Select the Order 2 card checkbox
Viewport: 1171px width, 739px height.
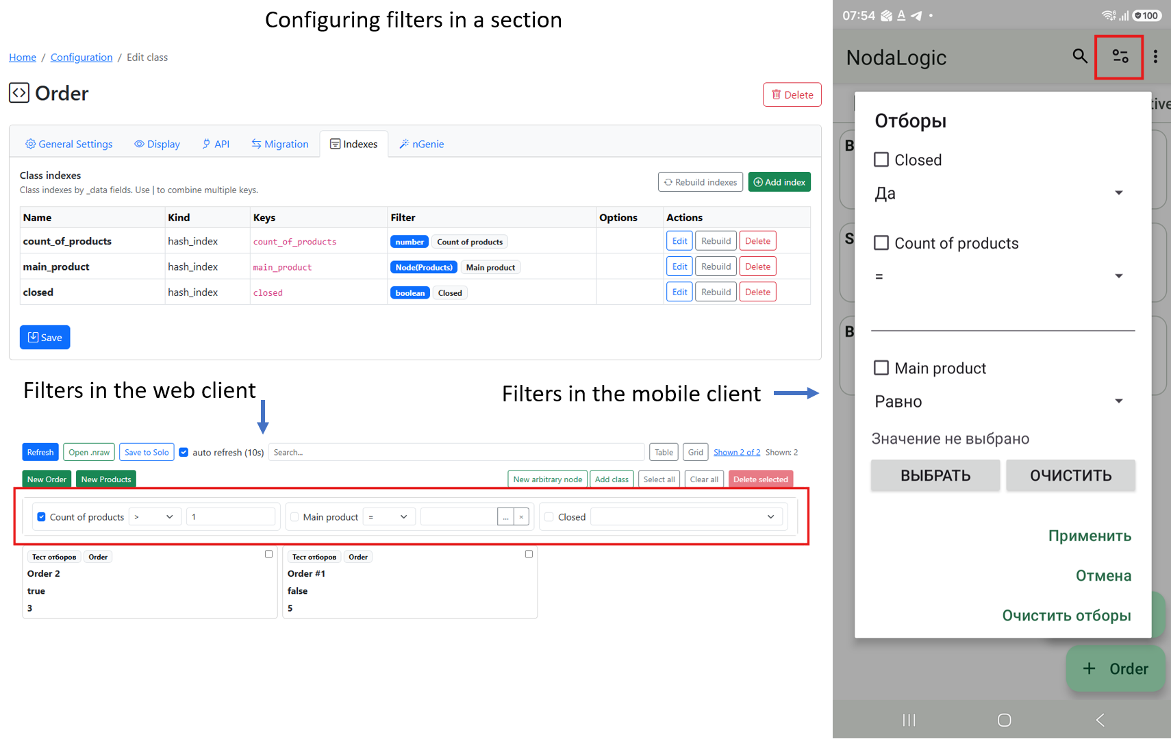[x=268, y=554]
